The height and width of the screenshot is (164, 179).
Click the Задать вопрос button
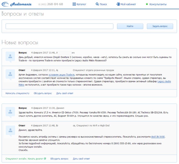tap(160, 26)
